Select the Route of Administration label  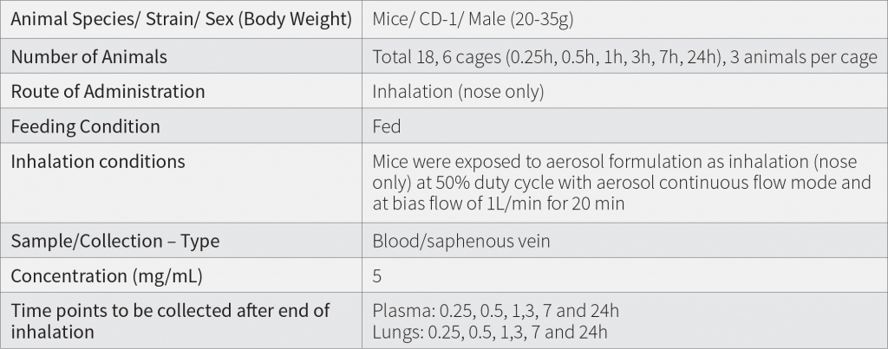pos(108,91)
